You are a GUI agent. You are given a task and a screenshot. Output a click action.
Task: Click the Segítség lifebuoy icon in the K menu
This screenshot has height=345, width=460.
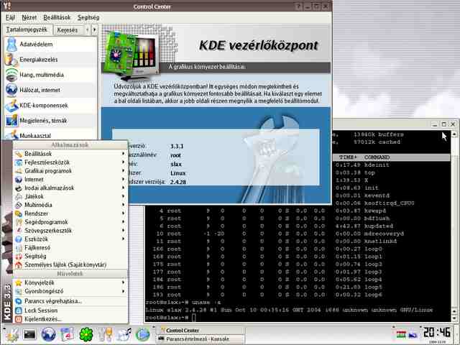(x=19, y=257)
